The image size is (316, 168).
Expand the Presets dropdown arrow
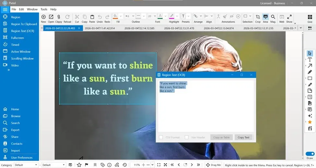click(189, 16)
